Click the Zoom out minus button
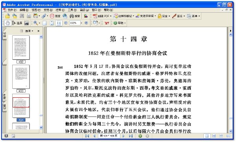 click(x=66, y=23)
